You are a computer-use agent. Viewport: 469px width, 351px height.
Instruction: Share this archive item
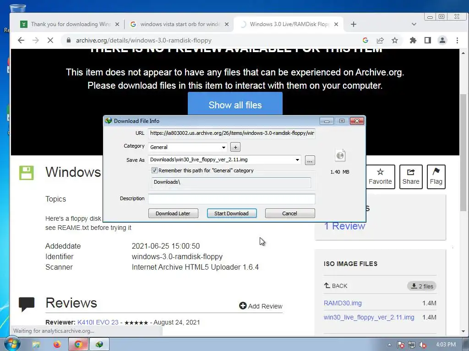point(411,177)
